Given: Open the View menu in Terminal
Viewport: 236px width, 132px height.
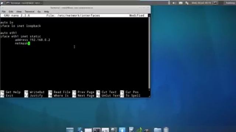Looking at the screenshot, I should click(19, 11).
